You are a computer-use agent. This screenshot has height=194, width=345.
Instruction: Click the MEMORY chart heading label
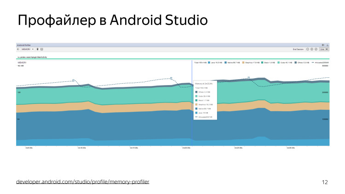[x=22, y=63]
